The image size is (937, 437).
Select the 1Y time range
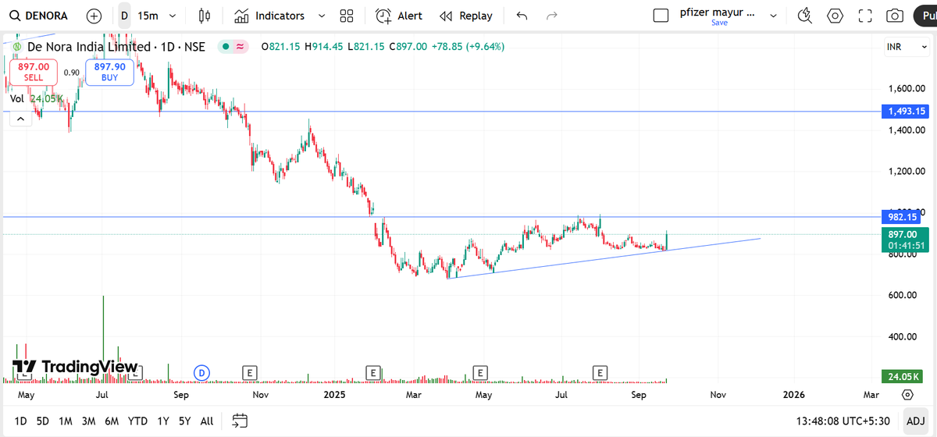pyautogui.click(x=163, y=421)
